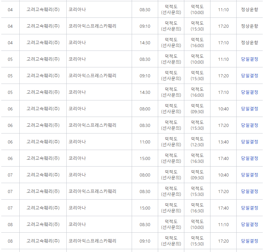Screen dimensions: 264x252
Task: Click departure time 11:00 in day 06 row
Action: coord(145,142)
